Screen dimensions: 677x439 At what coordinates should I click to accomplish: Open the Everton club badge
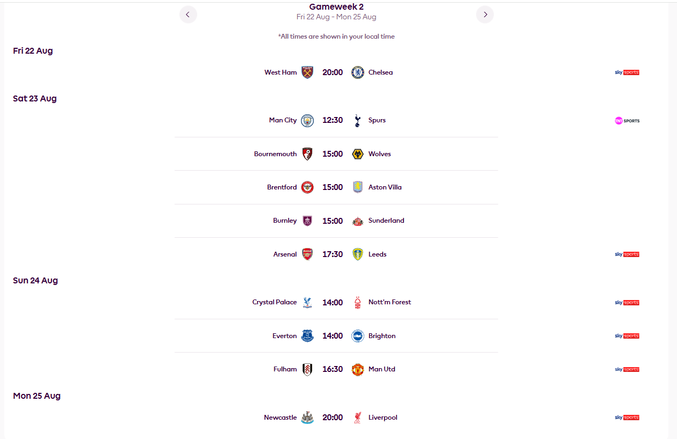(x=307, y=336)
